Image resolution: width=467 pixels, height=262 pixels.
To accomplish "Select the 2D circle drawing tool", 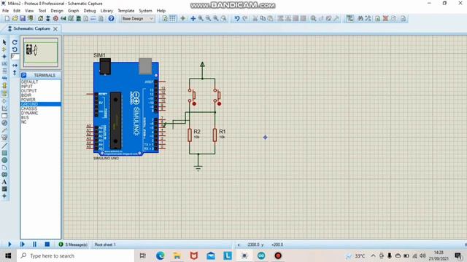I will pyautogui.click(x=4, y=160).
